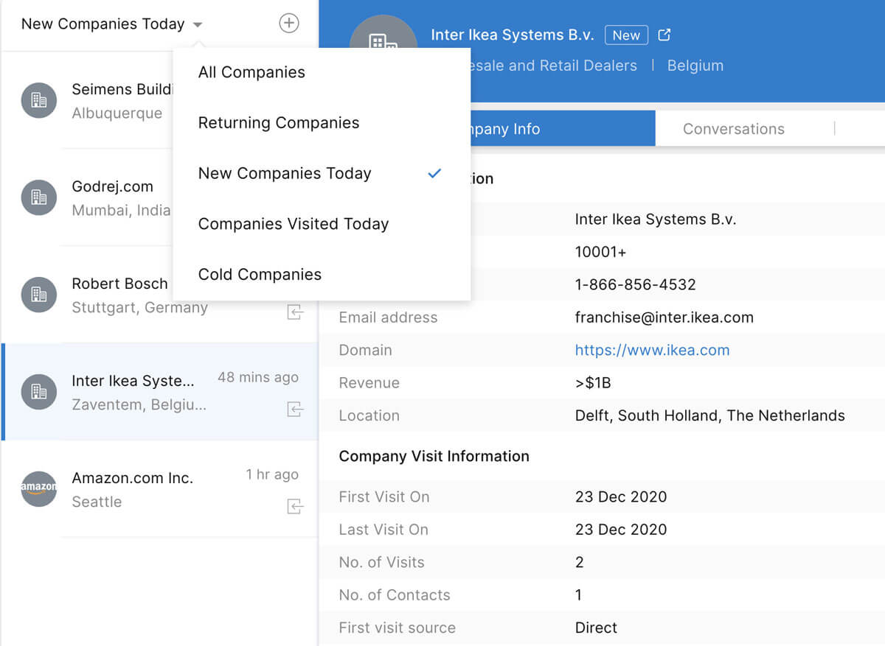
Task: Click Robert Bosch building avatar icon
Action: (x=39, y=295)
